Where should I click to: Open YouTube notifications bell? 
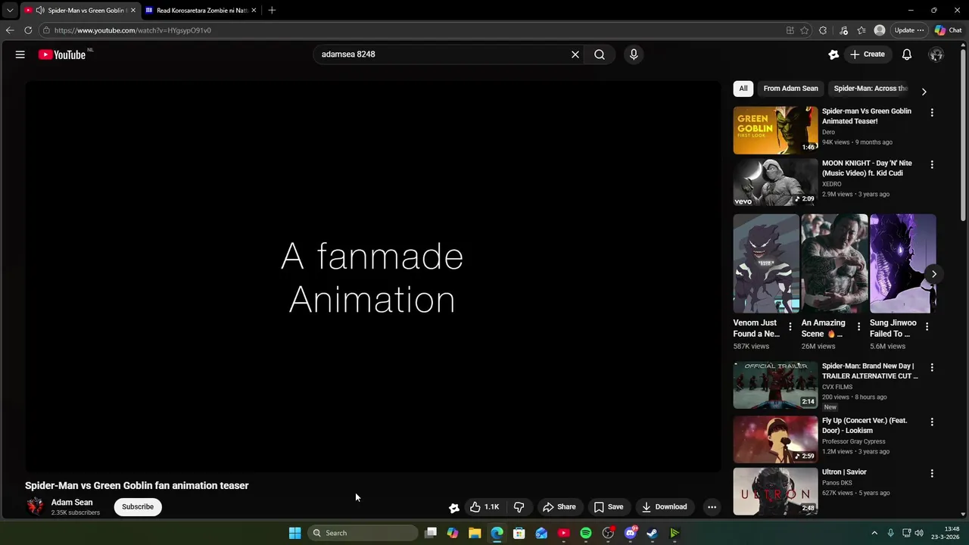[906, 54]
